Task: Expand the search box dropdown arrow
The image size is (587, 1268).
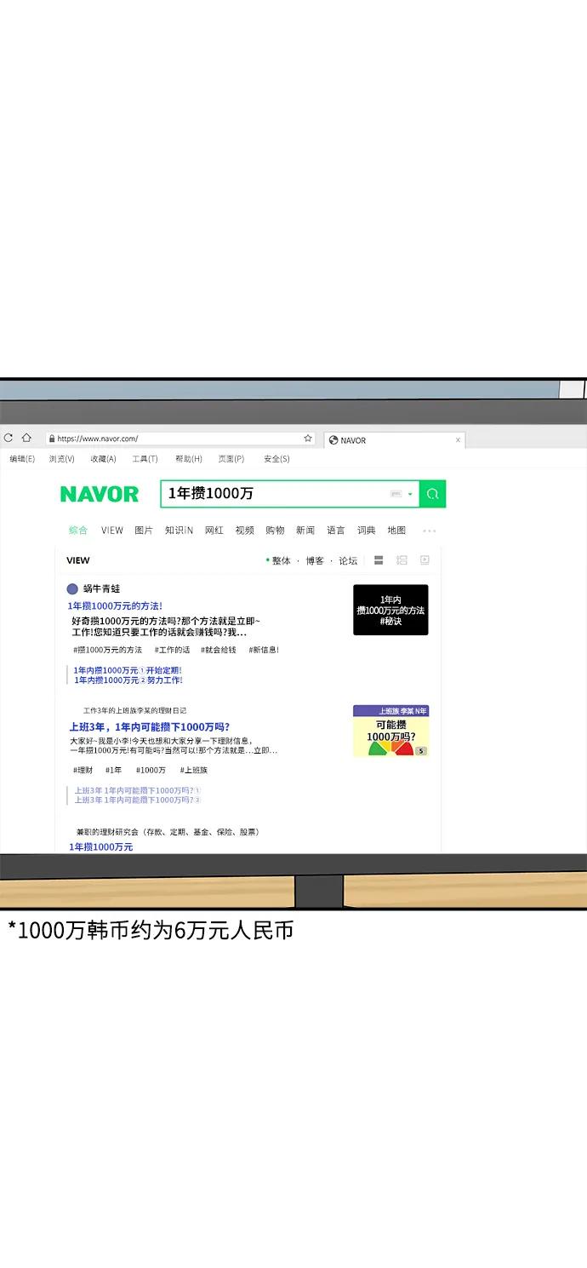Action: point(410,494)
